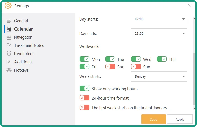Disable Monday in the workweek
Viewport: 197px width, 127px height.
[x=84, y=59]
